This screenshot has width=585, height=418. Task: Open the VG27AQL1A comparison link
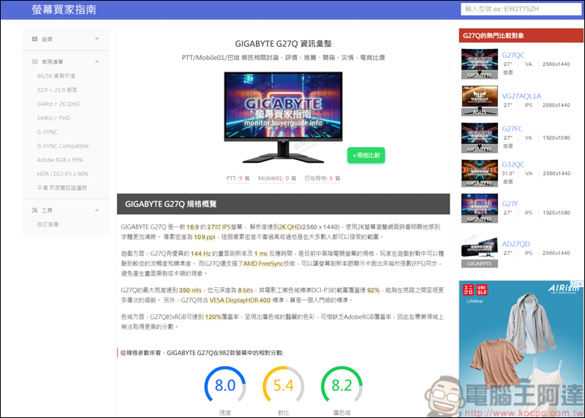pyautogui.click(x=521, y=96)
